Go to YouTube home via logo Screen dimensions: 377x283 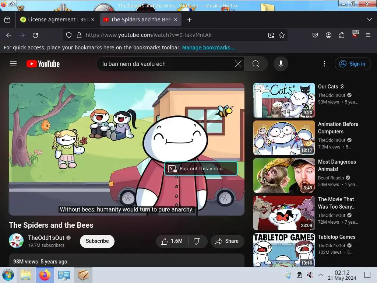(x=43, y=64)
